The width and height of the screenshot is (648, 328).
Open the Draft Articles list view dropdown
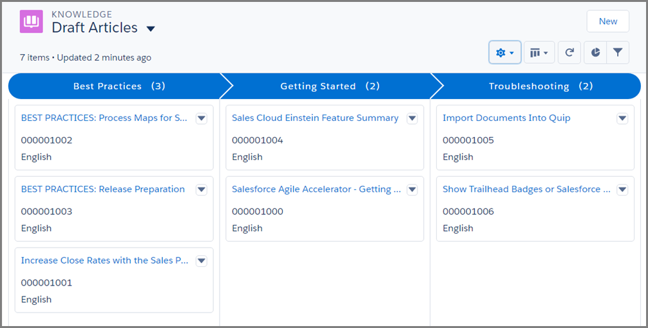click(x=151, y=29)
